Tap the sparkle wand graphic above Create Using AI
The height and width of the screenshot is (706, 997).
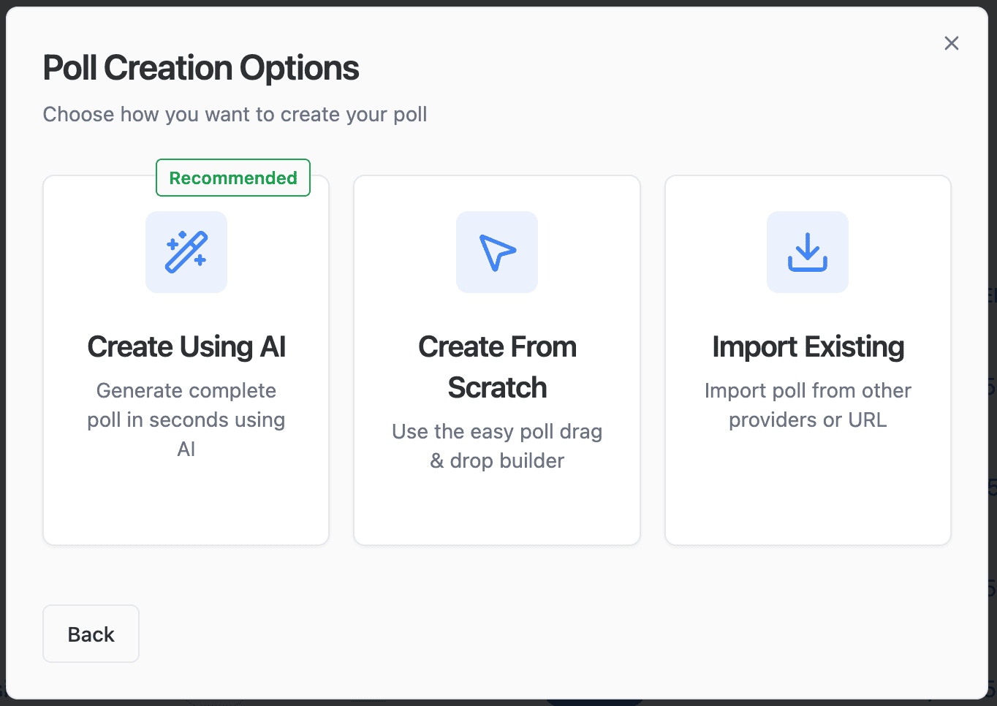click(186, 252)
